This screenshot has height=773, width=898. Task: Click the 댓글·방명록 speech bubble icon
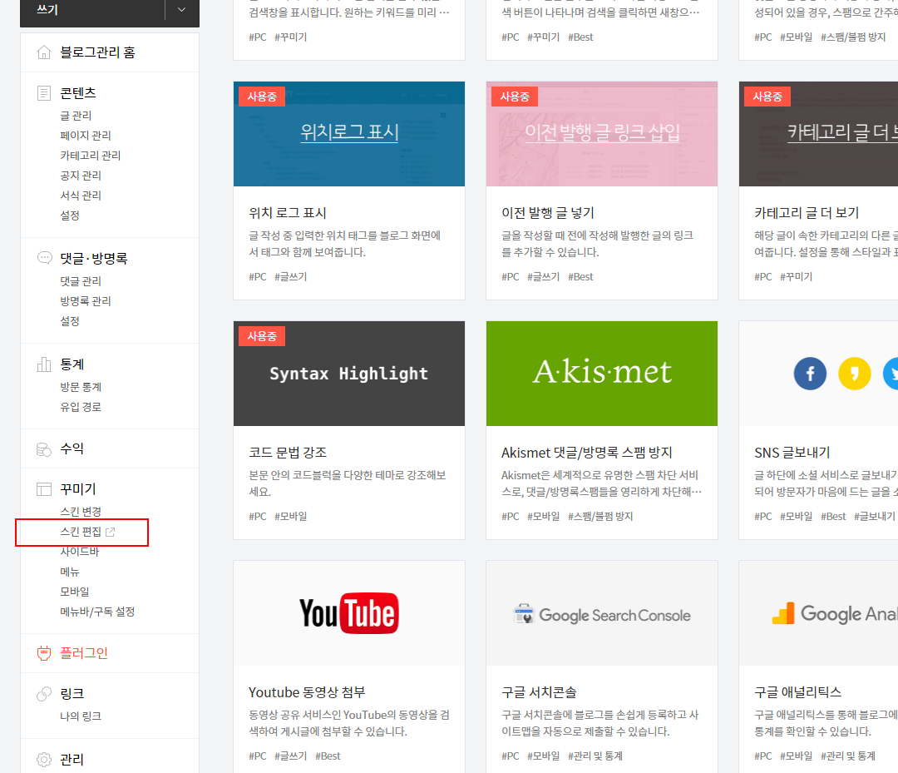(x=44, y=258)
